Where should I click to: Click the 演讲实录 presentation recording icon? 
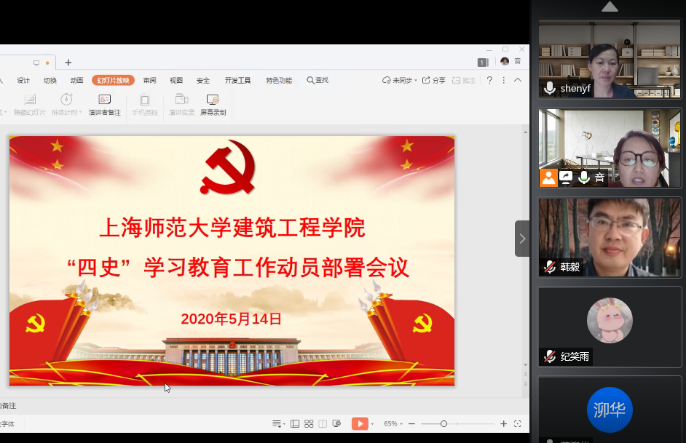pyautogui.click(x=181, y=99)
